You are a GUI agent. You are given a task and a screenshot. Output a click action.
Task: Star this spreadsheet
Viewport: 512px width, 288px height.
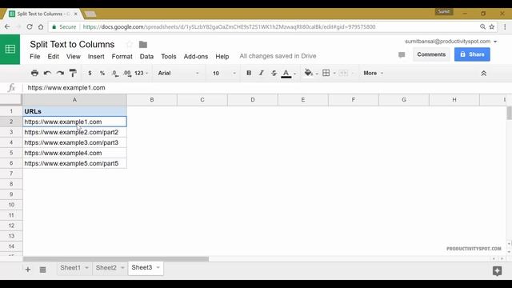pyautogui.click(x=130, y=44)
